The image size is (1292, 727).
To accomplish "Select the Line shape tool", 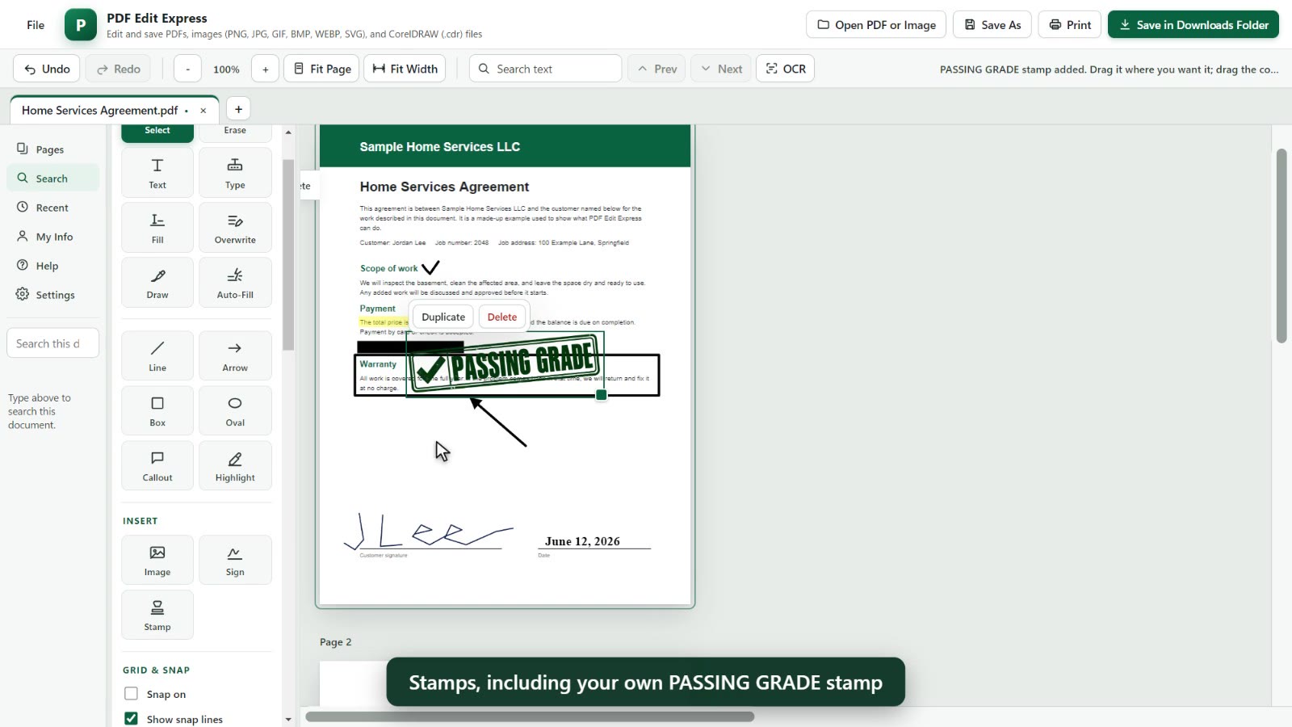I will click(157, 355).
